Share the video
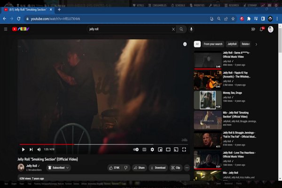This screenshot has height=188, width=282. (x=139, y=168)
